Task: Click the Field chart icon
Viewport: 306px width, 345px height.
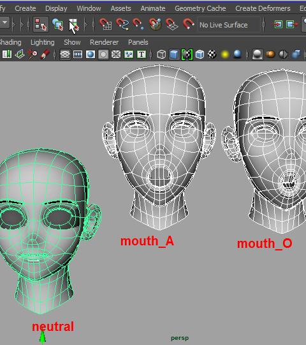Action: (116, 54)
